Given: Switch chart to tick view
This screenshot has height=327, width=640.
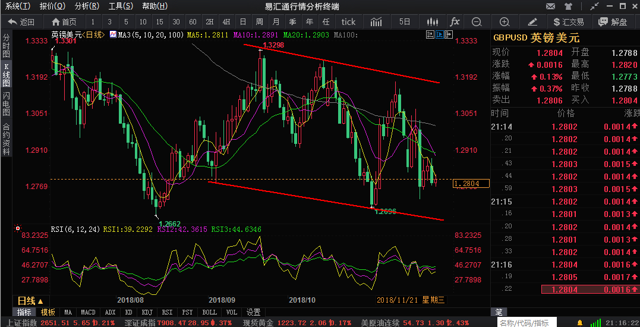Looking at the screenshot, I should (x=348, y=22).
